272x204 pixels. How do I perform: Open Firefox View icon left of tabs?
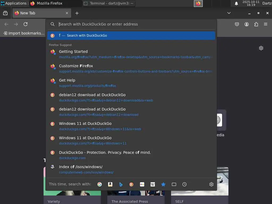click(5, 13)
